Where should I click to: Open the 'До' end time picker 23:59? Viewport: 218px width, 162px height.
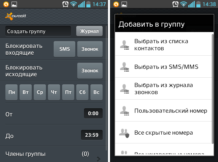(91, 135)
